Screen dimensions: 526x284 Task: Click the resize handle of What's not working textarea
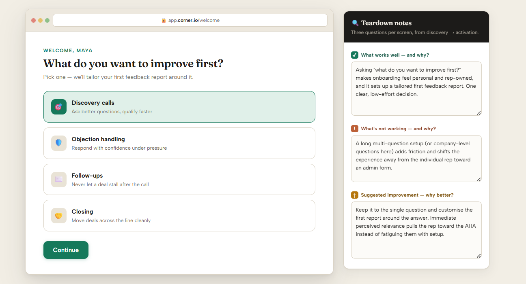pos(479,179)
